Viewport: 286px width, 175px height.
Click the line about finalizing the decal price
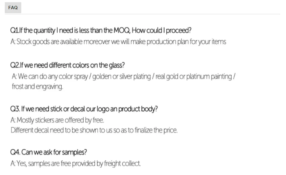click(94, 130)
